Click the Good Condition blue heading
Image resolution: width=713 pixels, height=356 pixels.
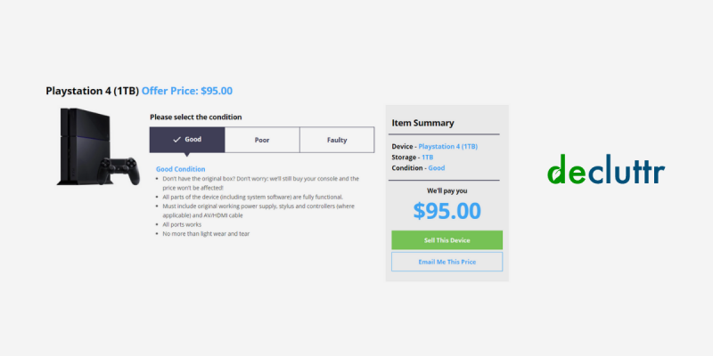181,169
